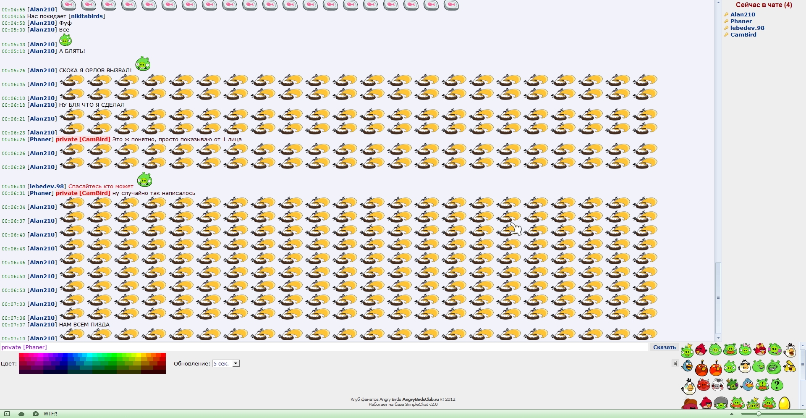Image resolution: width=806 pixels, height=418 pixels.
Task: Insert the pig with pink bow smiley
Action: (x=745, y=349)
